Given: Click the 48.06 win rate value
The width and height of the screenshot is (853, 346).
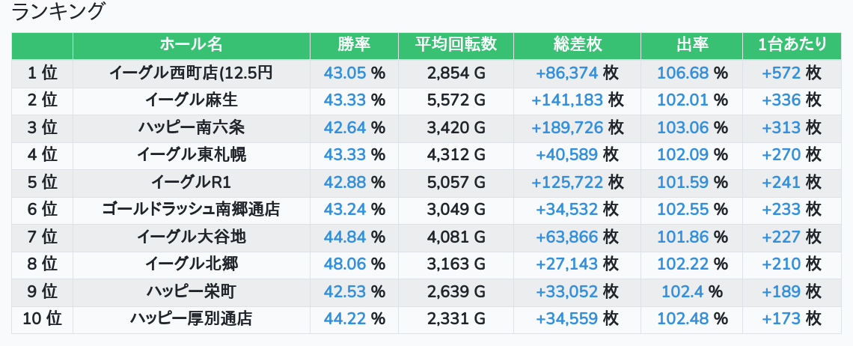Looking at the screenshot, I should click(x=345, y=264).
